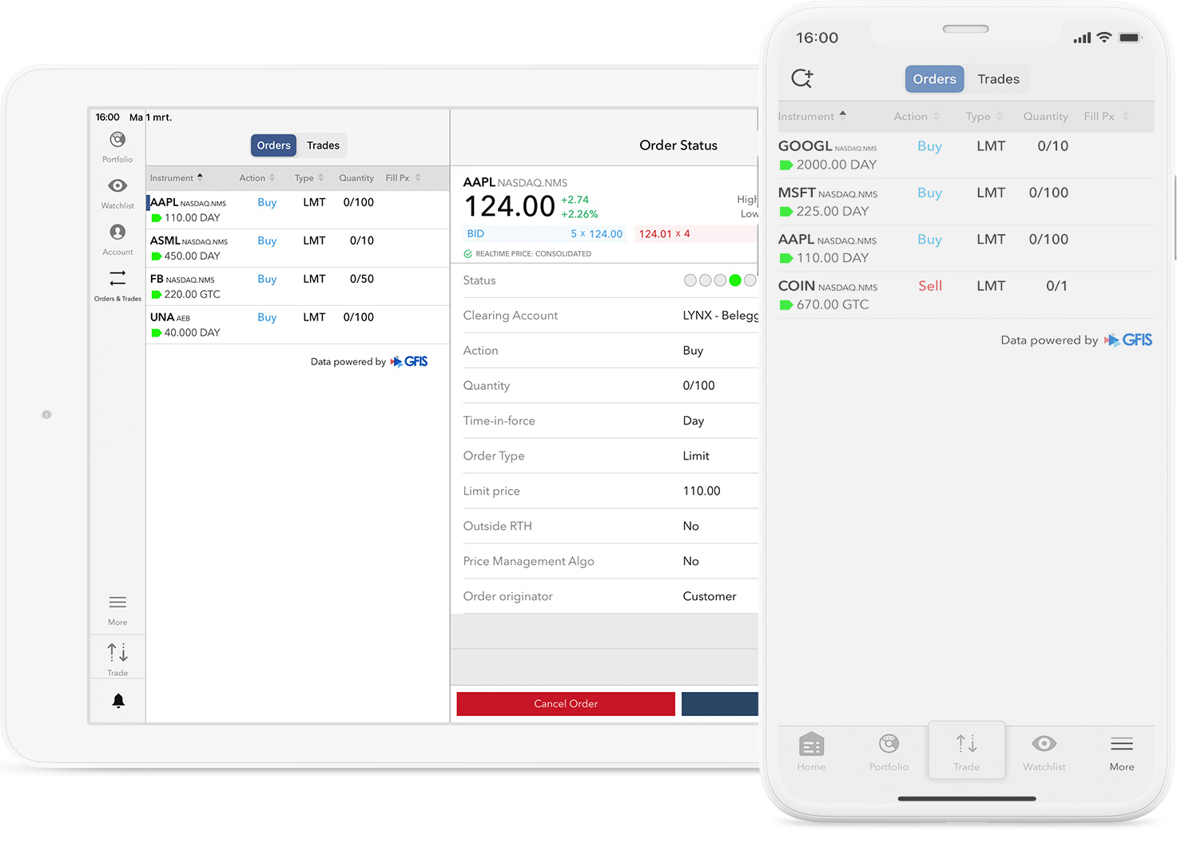
Task: Tap the green status flag of the AAPL tablet order
Action: click(x=157, y=218)
